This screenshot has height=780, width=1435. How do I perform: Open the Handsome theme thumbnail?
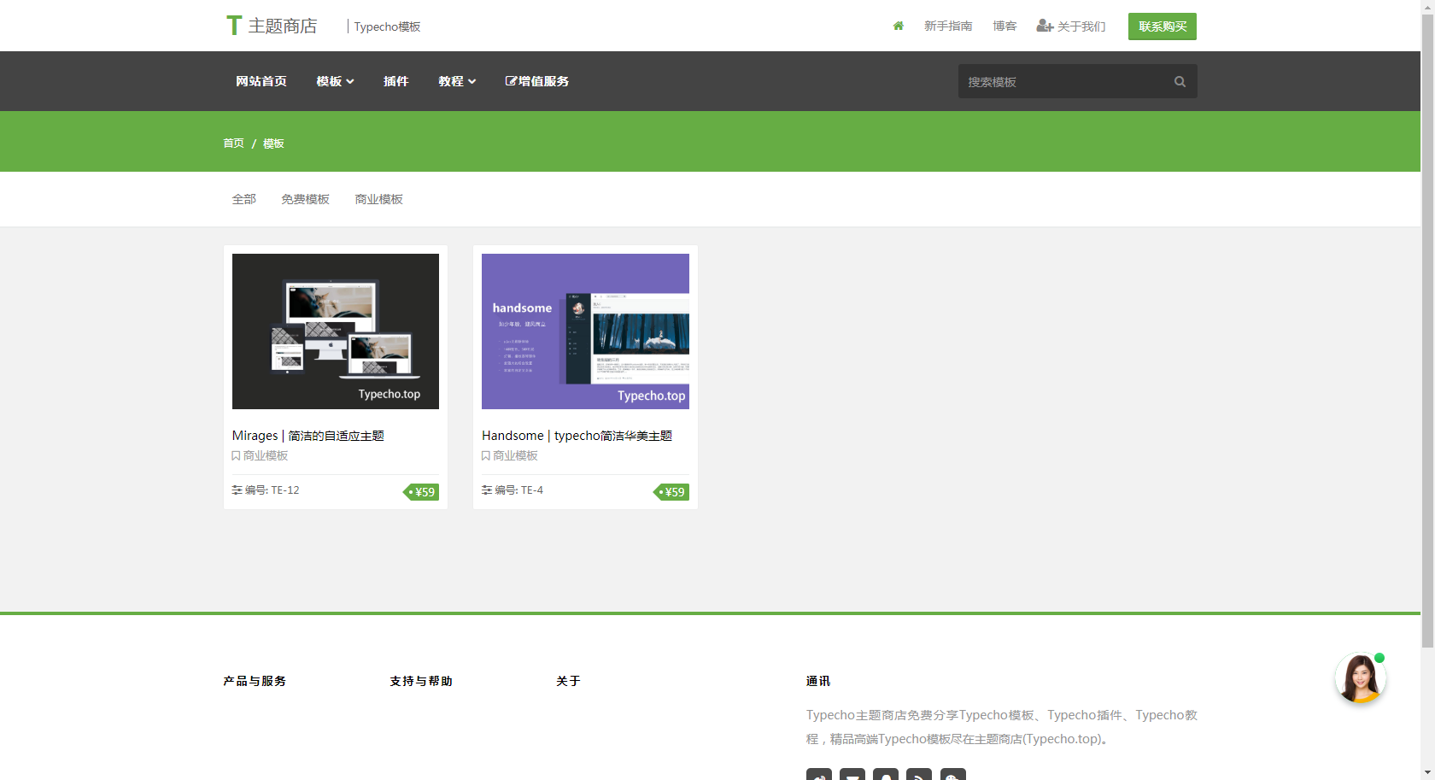(x=585, y=331)
